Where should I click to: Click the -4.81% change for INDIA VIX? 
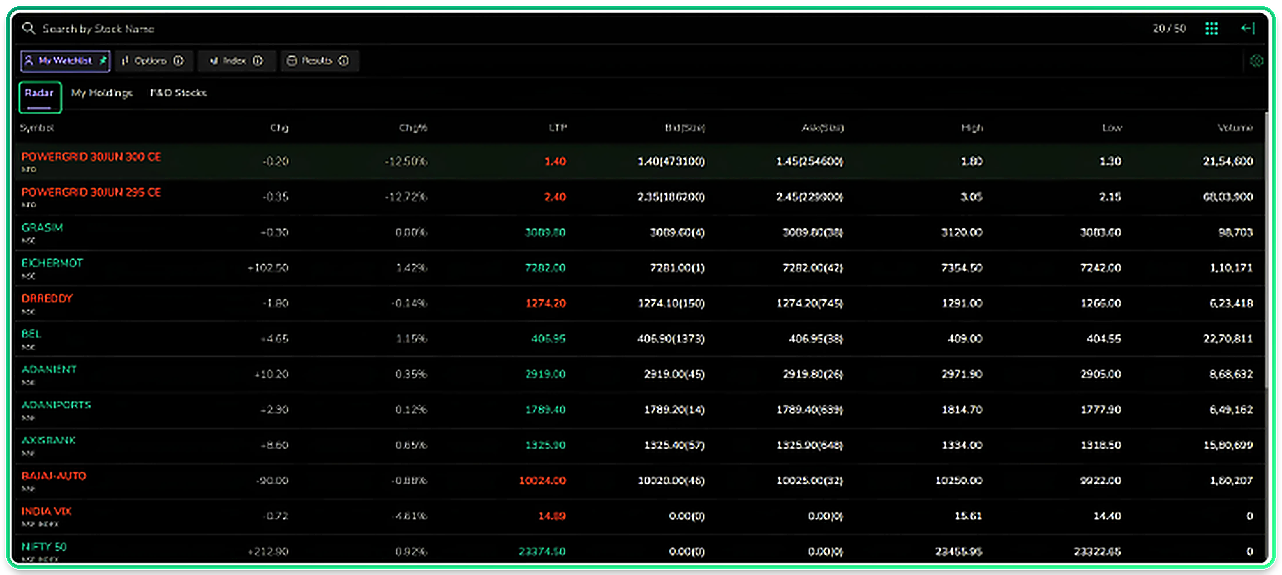409,516
